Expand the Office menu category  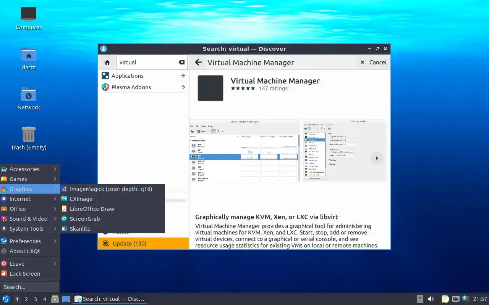[30, 209]
